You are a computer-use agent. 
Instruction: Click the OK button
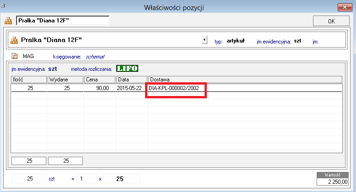(x=331, y=21)
